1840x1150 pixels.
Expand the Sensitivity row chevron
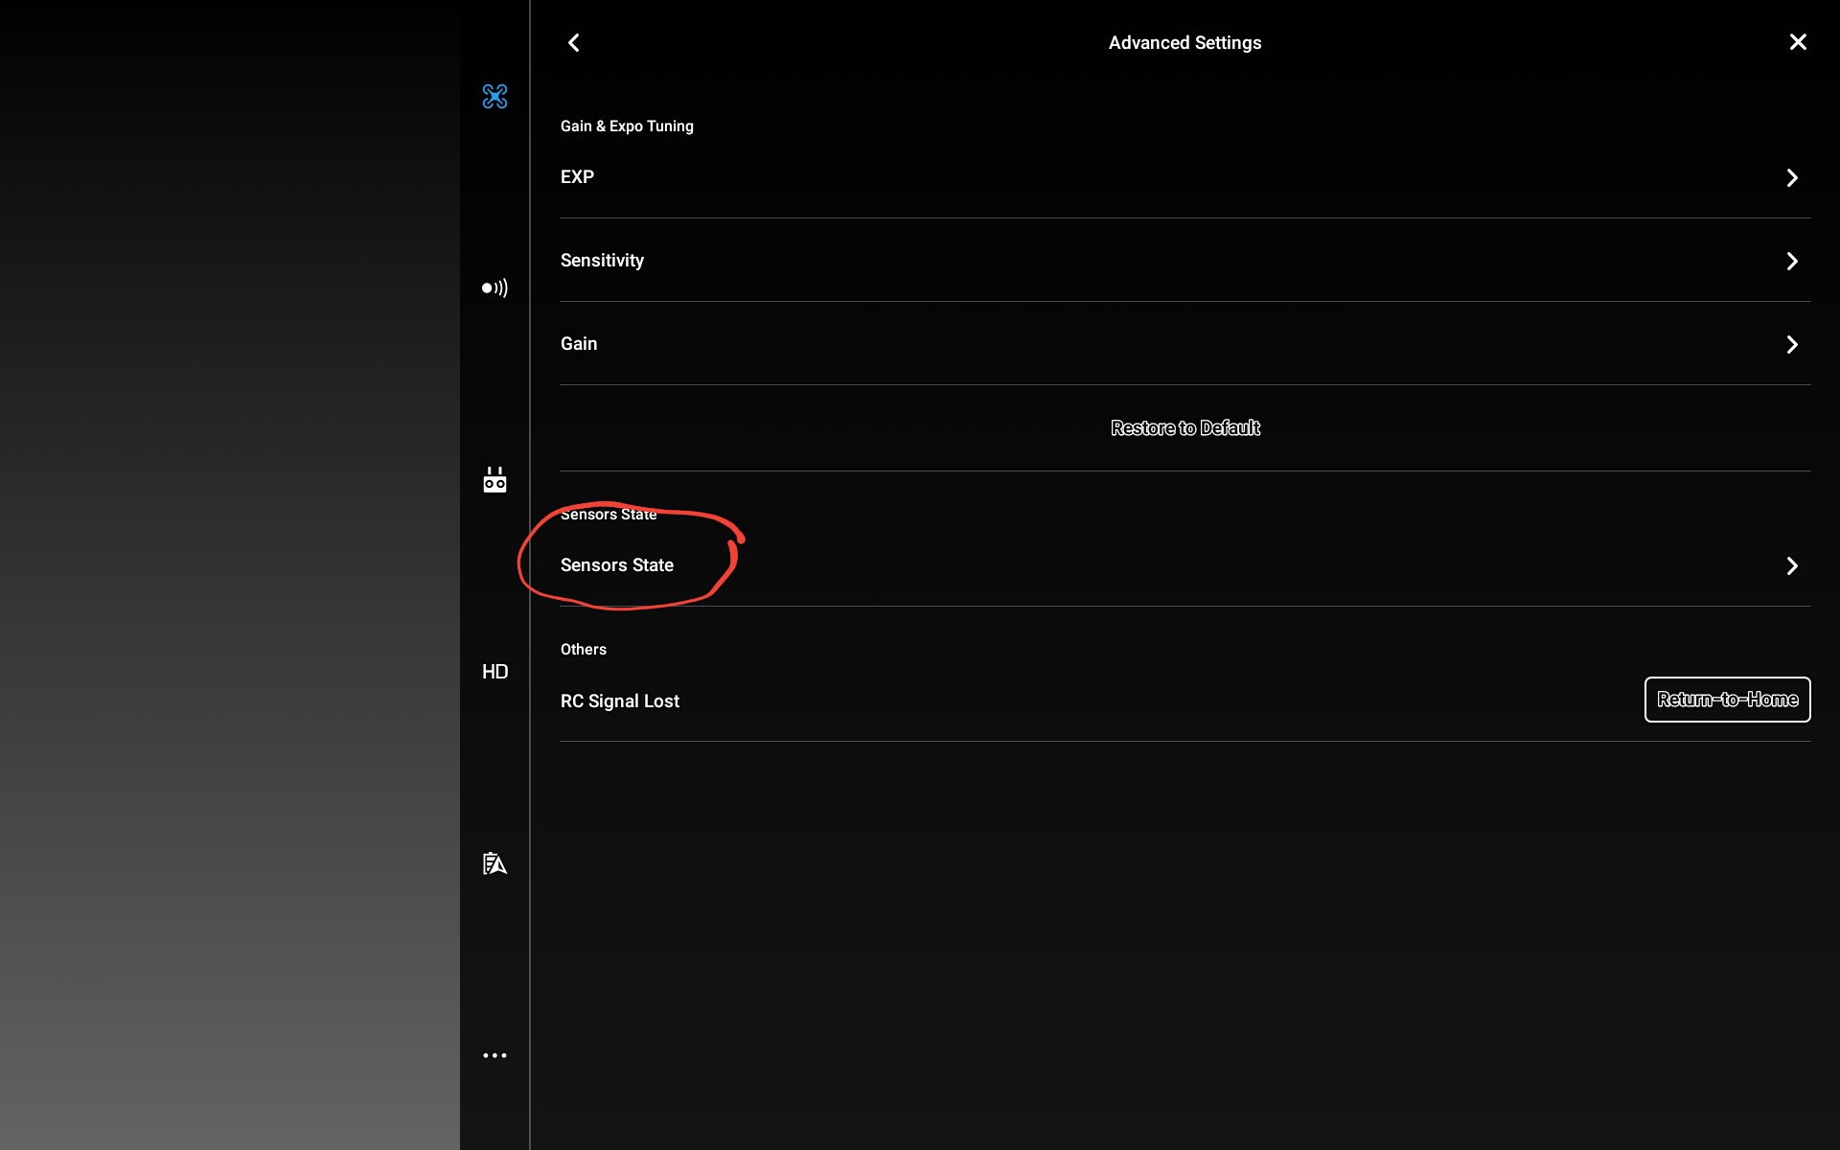pyautogui.click(x=1792, y=261)
